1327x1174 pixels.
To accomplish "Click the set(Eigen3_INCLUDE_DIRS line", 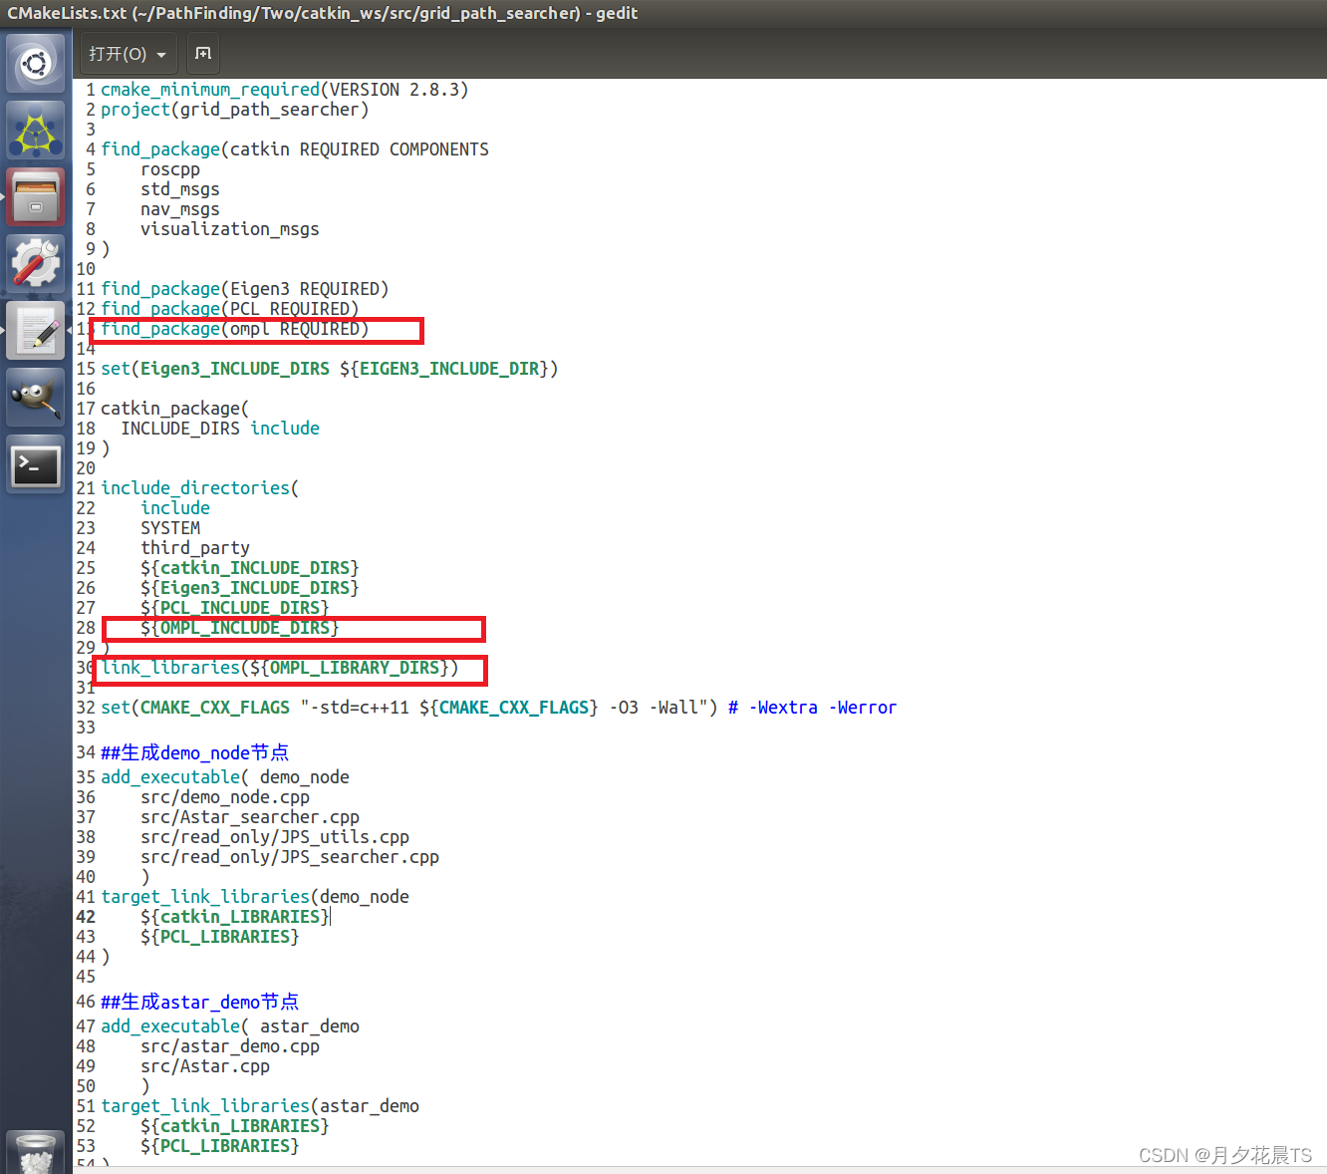I will coord(330,369).
